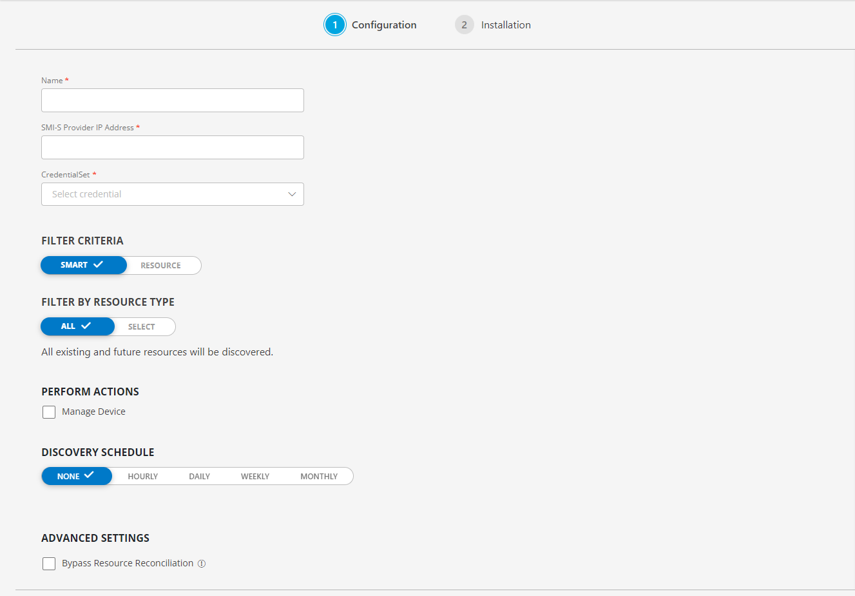Enable Bypass Resource Reconciliation
855x596 pixels.
point(49,563)
